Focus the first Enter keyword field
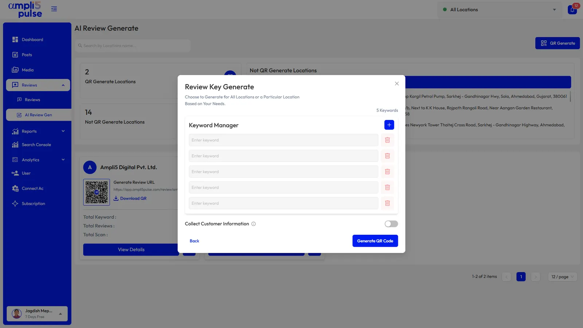This screenshot has width=583, height=328. [x=283, y=140]
